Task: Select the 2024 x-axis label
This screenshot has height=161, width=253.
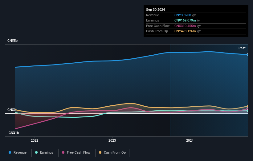Action: click(x=190, y=141)
